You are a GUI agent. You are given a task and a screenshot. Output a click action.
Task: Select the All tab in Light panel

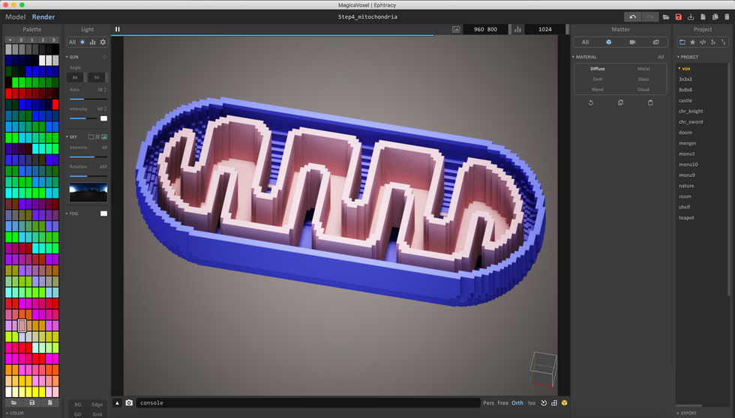click(x=72, y=42)
